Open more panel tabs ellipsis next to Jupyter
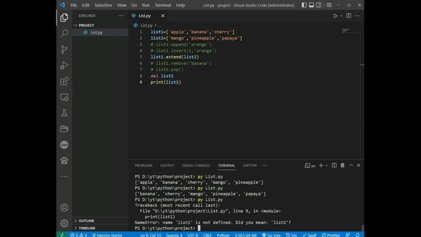Image resolution: width=421 pixels, height=237 pixels. click(264, 165)
